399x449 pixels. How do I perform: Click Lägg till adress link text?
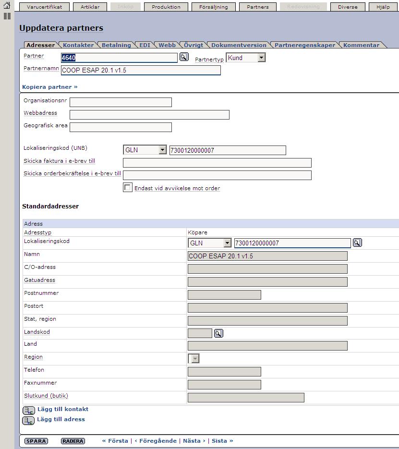[x=61, y=419]
